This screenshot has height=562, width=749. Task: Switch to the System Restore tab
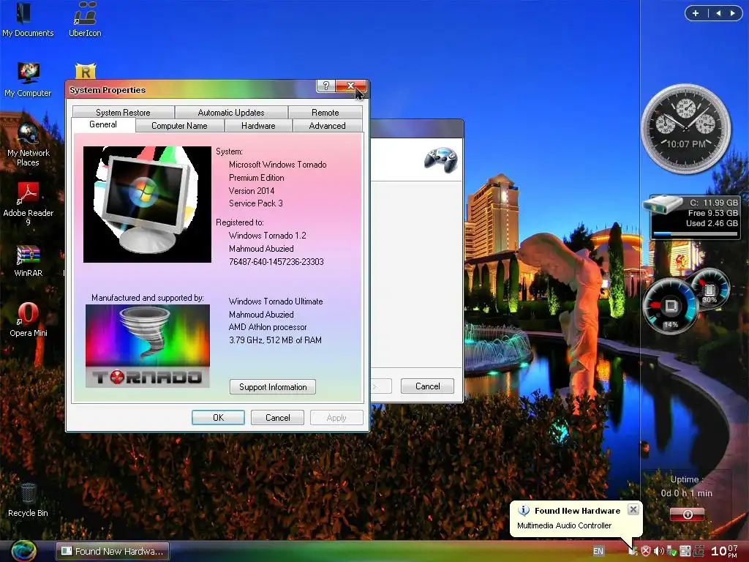coord(123,112)
